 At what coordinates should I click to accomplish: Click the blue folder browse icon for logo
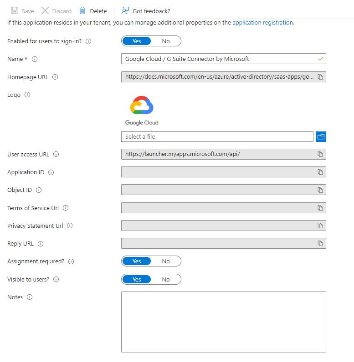(321, 137)
